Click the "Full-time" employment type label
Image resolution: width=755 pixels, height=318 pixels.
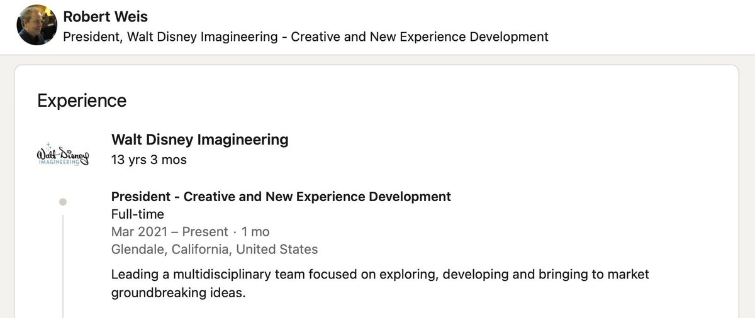[x=137, y=214]
